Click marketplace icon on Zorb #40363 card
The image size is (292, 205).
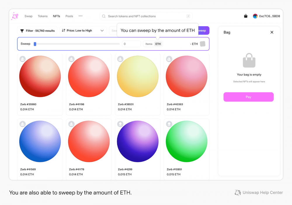[x=169, y=59]
